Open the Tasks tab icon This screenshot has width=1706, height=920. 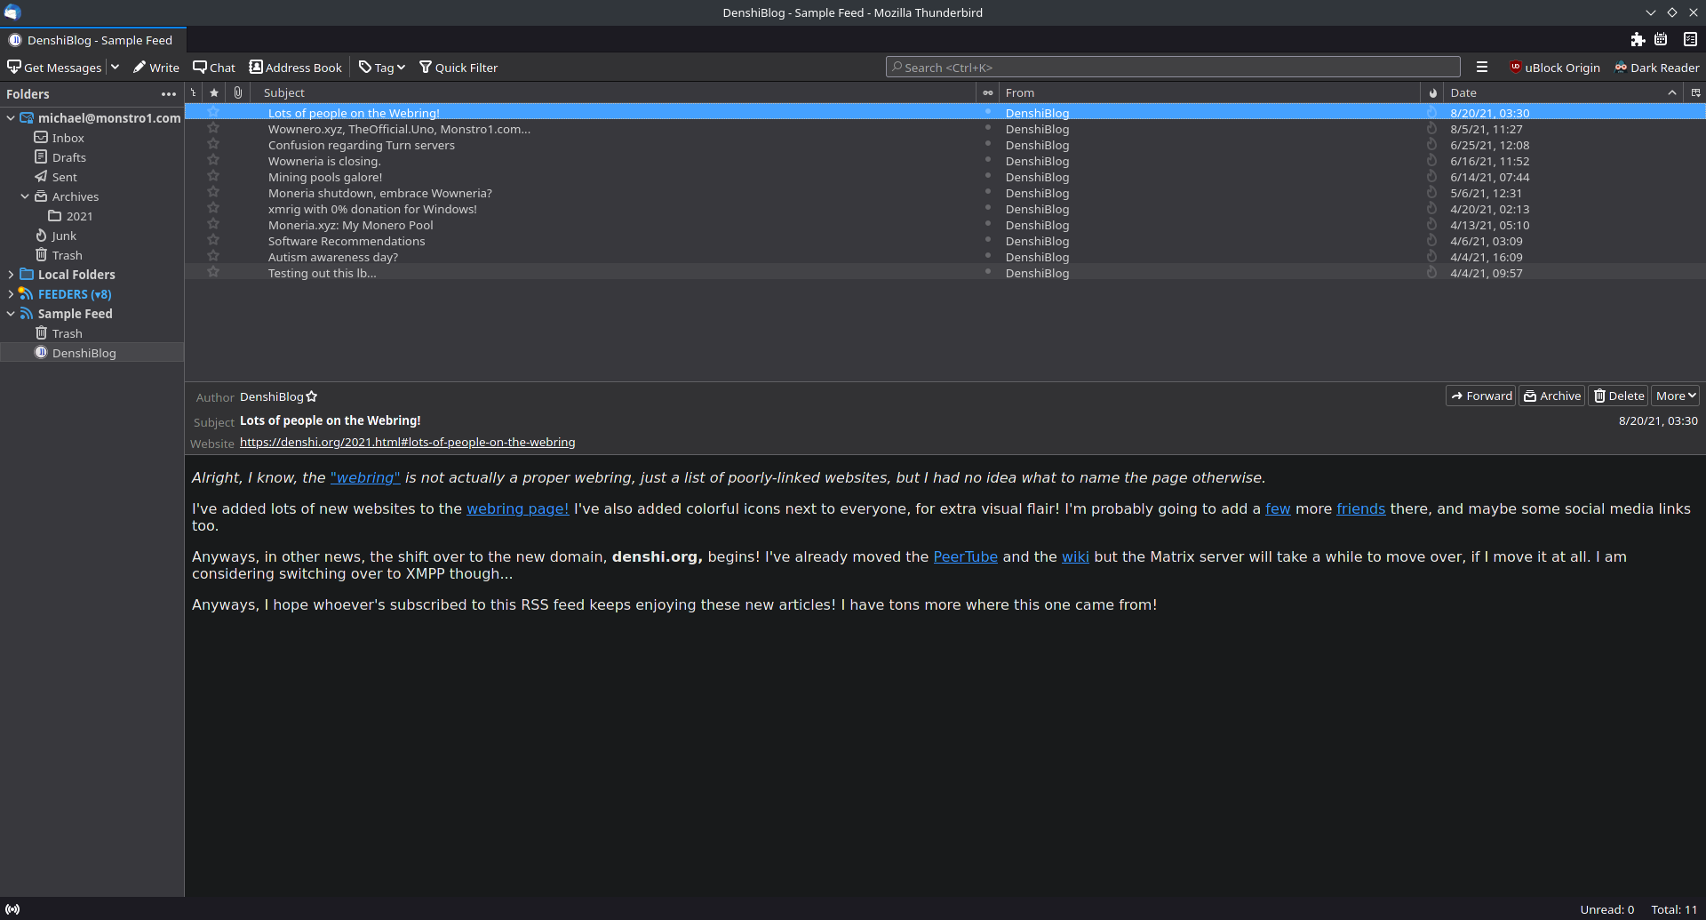point(1690,39)
